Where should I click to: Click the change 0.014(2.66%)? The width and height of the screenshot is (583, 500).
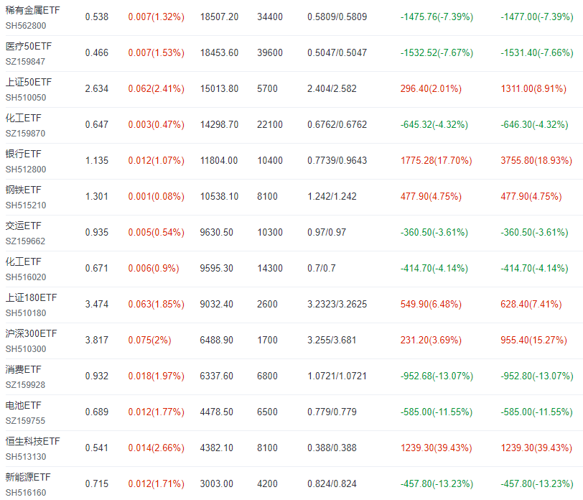click(x=157, y=448)
